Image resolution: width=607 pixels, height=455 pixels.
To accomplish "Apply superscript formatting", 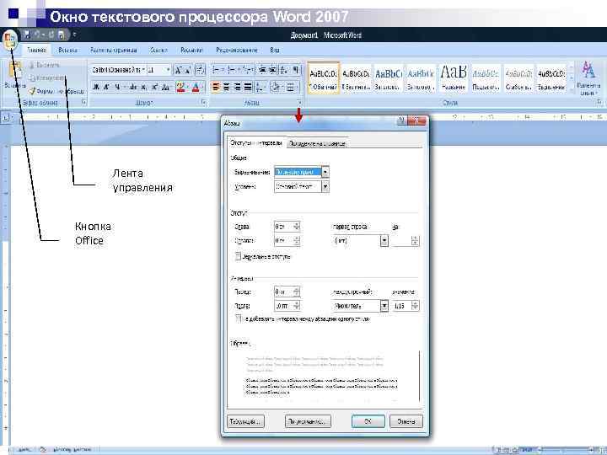I will click(x=154, y=87).
